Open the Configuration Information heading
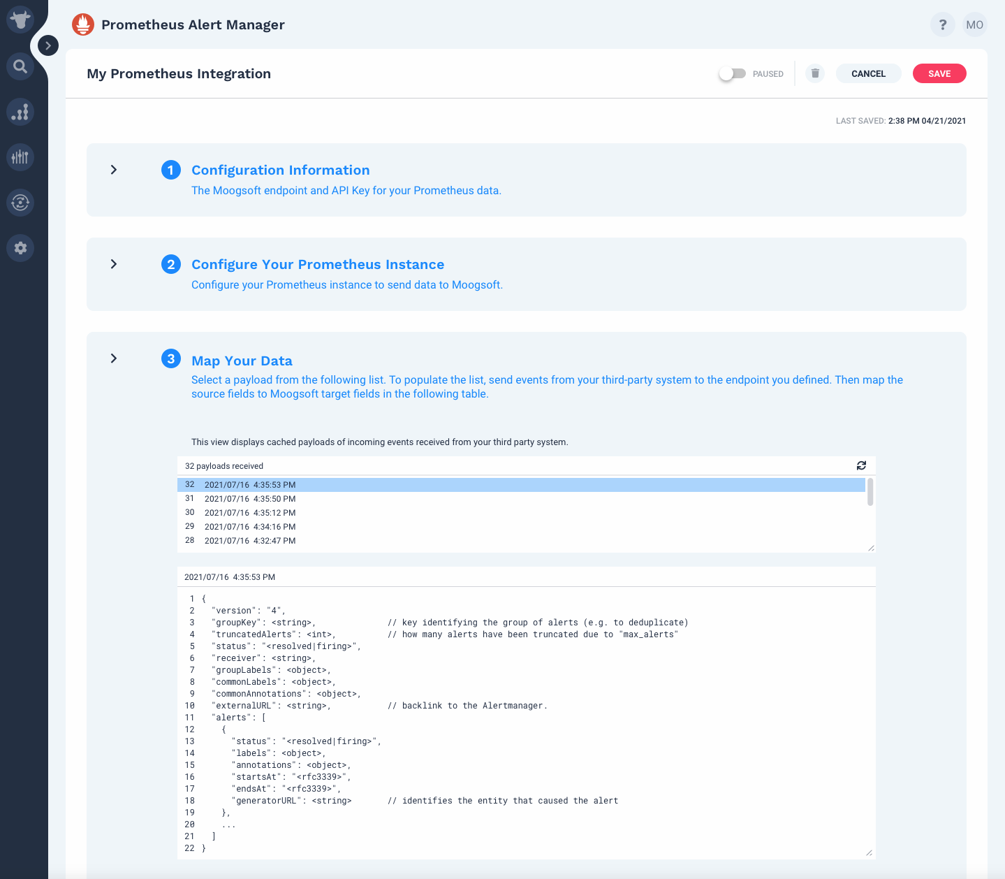The height and width of the screenshot is (879, 1005). [x=281, y=170]
